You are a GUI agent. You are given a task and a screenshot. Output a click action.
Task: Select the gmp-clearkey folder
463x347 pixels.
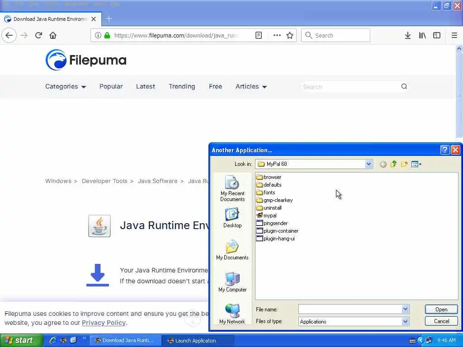click(x=274, y=200)
